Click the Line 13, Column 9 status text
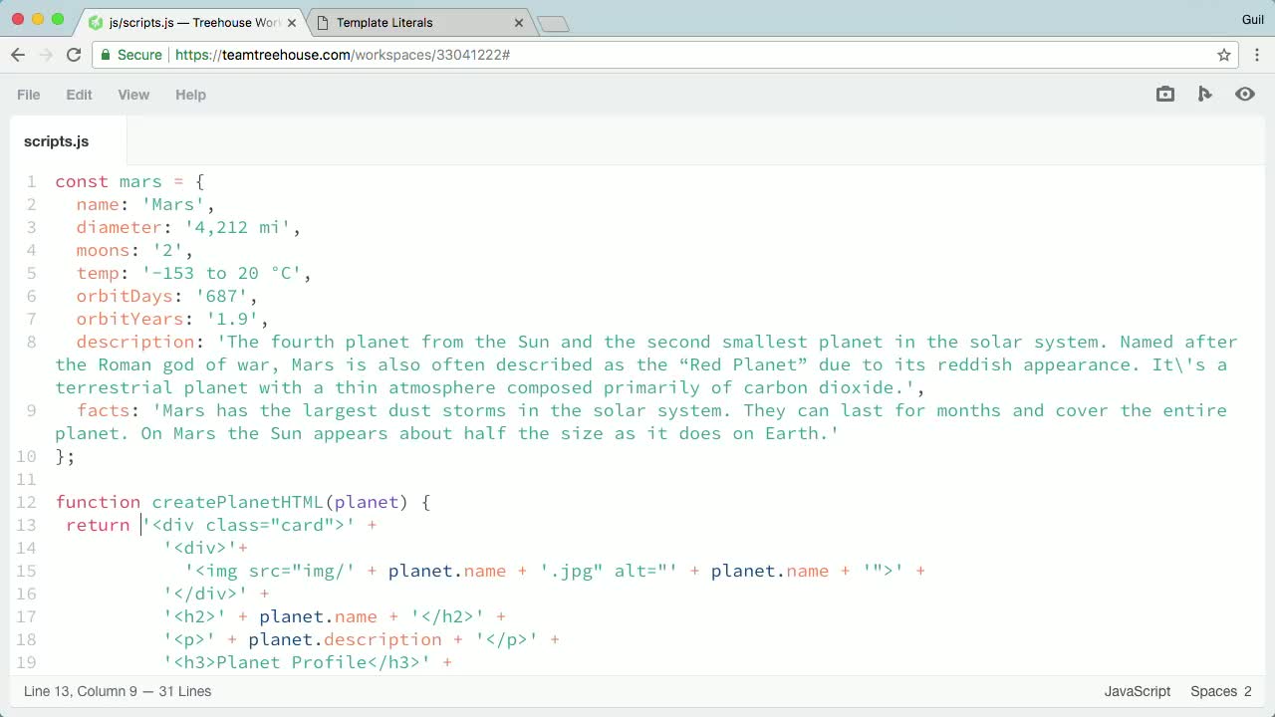The height and width of the screenshot is (717, 1275). (x=118, y=691)
